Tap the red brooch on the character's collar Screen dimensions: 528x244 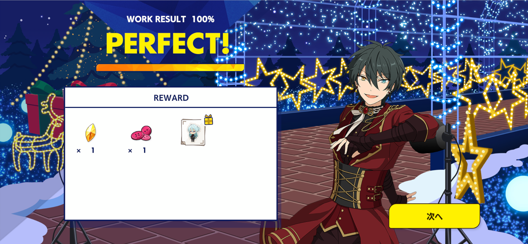(x=366, y=110)
